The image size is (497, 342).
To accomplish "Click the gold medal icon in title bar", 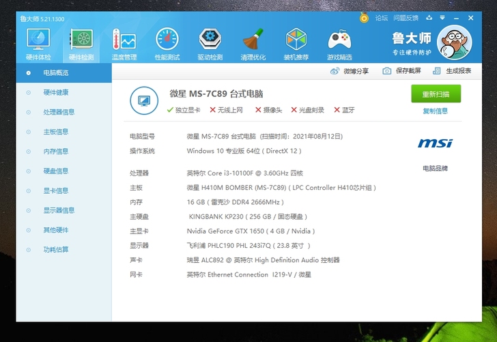I will pyautogui.click(x=364, y=18).
